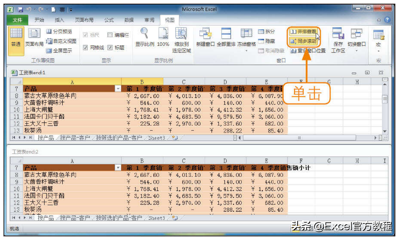Click the 宏 macros icon

coord(378,35)
